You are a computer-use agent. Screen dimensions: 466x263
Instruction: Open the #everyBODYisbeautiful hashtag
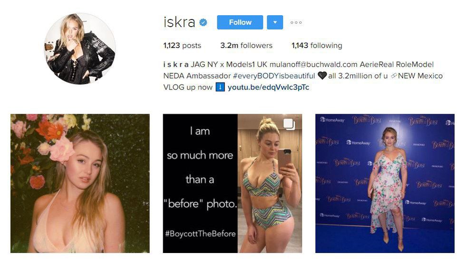coord(274,76)
